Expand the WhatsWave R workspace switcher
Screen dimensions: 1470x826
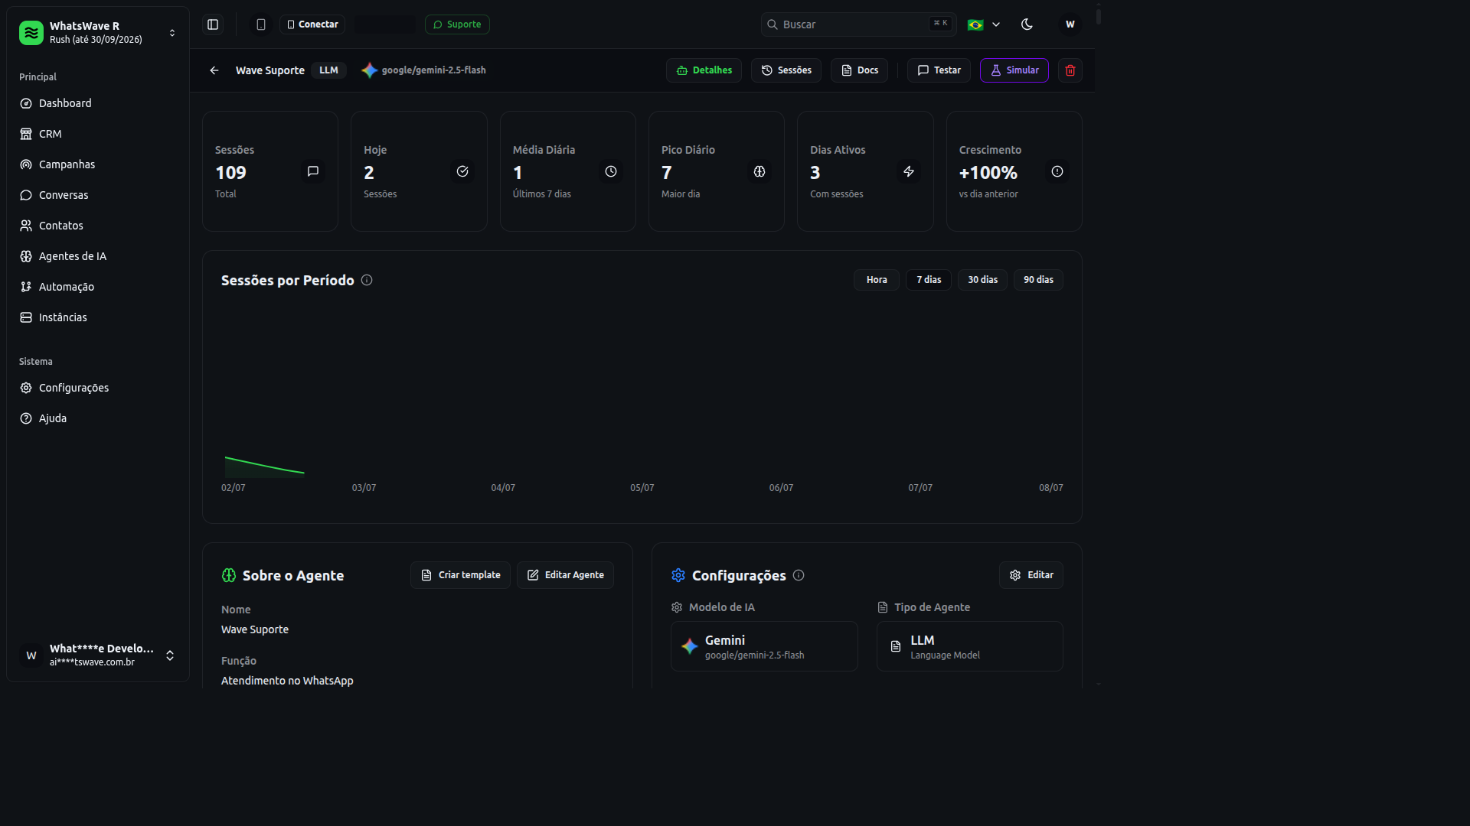[98, 33]
